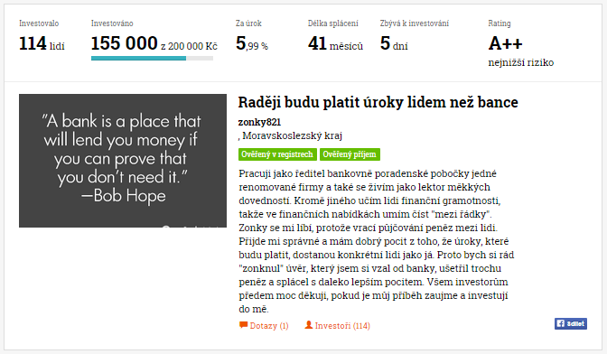This screenshot has height=354, width=607.
Task: Click the 114 lidí investor count
Action: (42, 43)
